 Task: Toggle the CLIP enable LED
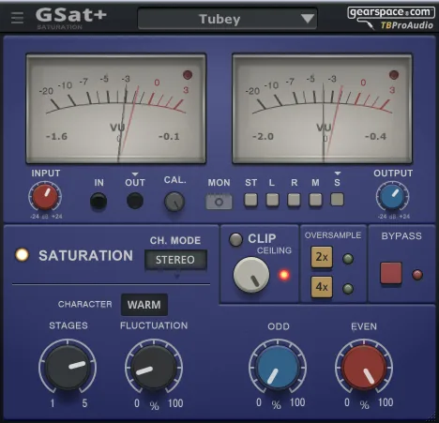[235, 239]
